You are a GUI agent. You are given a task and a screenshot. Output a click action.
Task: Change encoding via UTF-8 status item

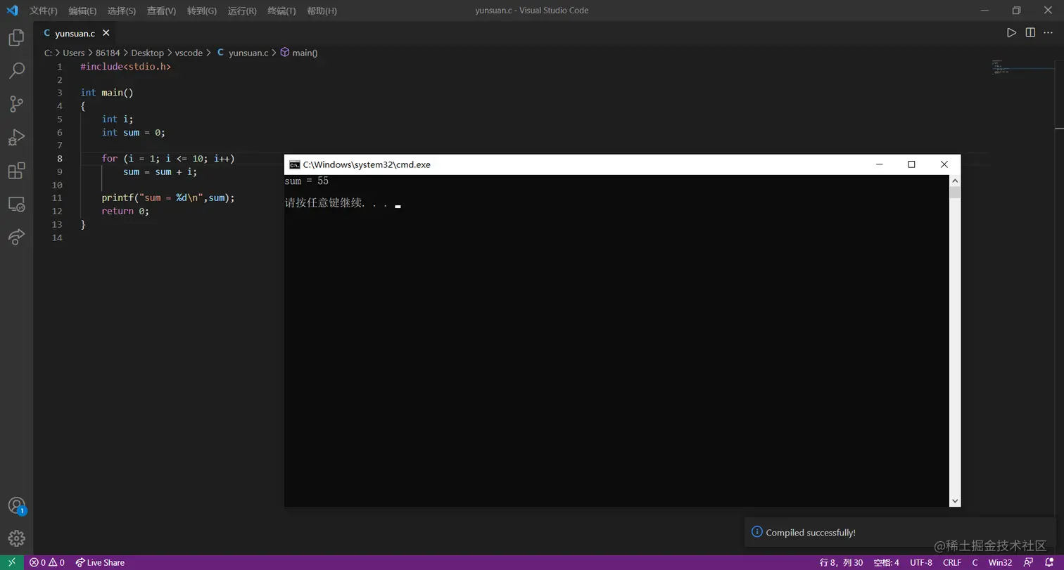[x=920, y=562]
